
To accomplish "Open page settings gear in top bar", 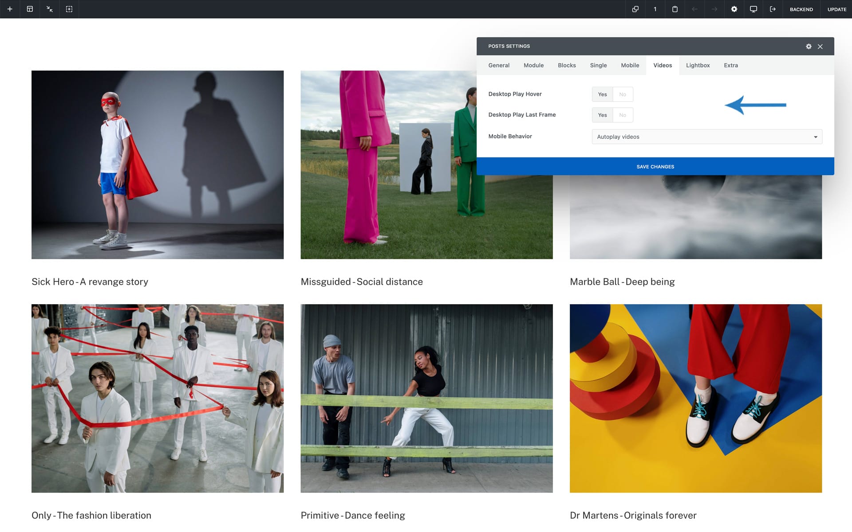I will point(734,9).
